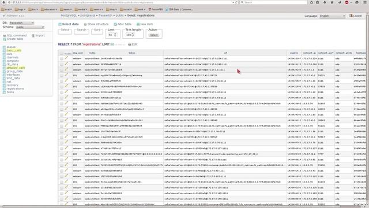Screen dimensions: 369x208
Task: Click the paper-plane send icon in toolbar
Action: 340,2
